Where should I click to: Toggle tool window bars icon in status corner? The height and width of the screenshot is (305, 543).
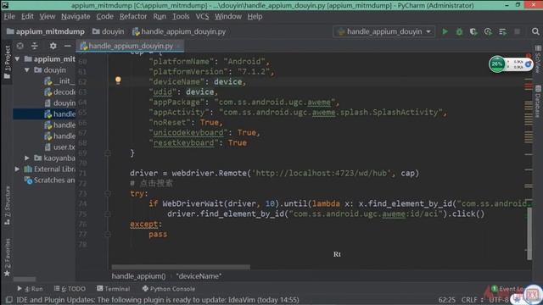[x=9, y=300]
